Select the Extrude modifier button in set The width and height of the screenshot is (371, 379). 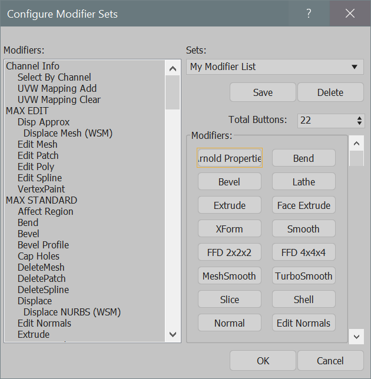click(230, 205)
